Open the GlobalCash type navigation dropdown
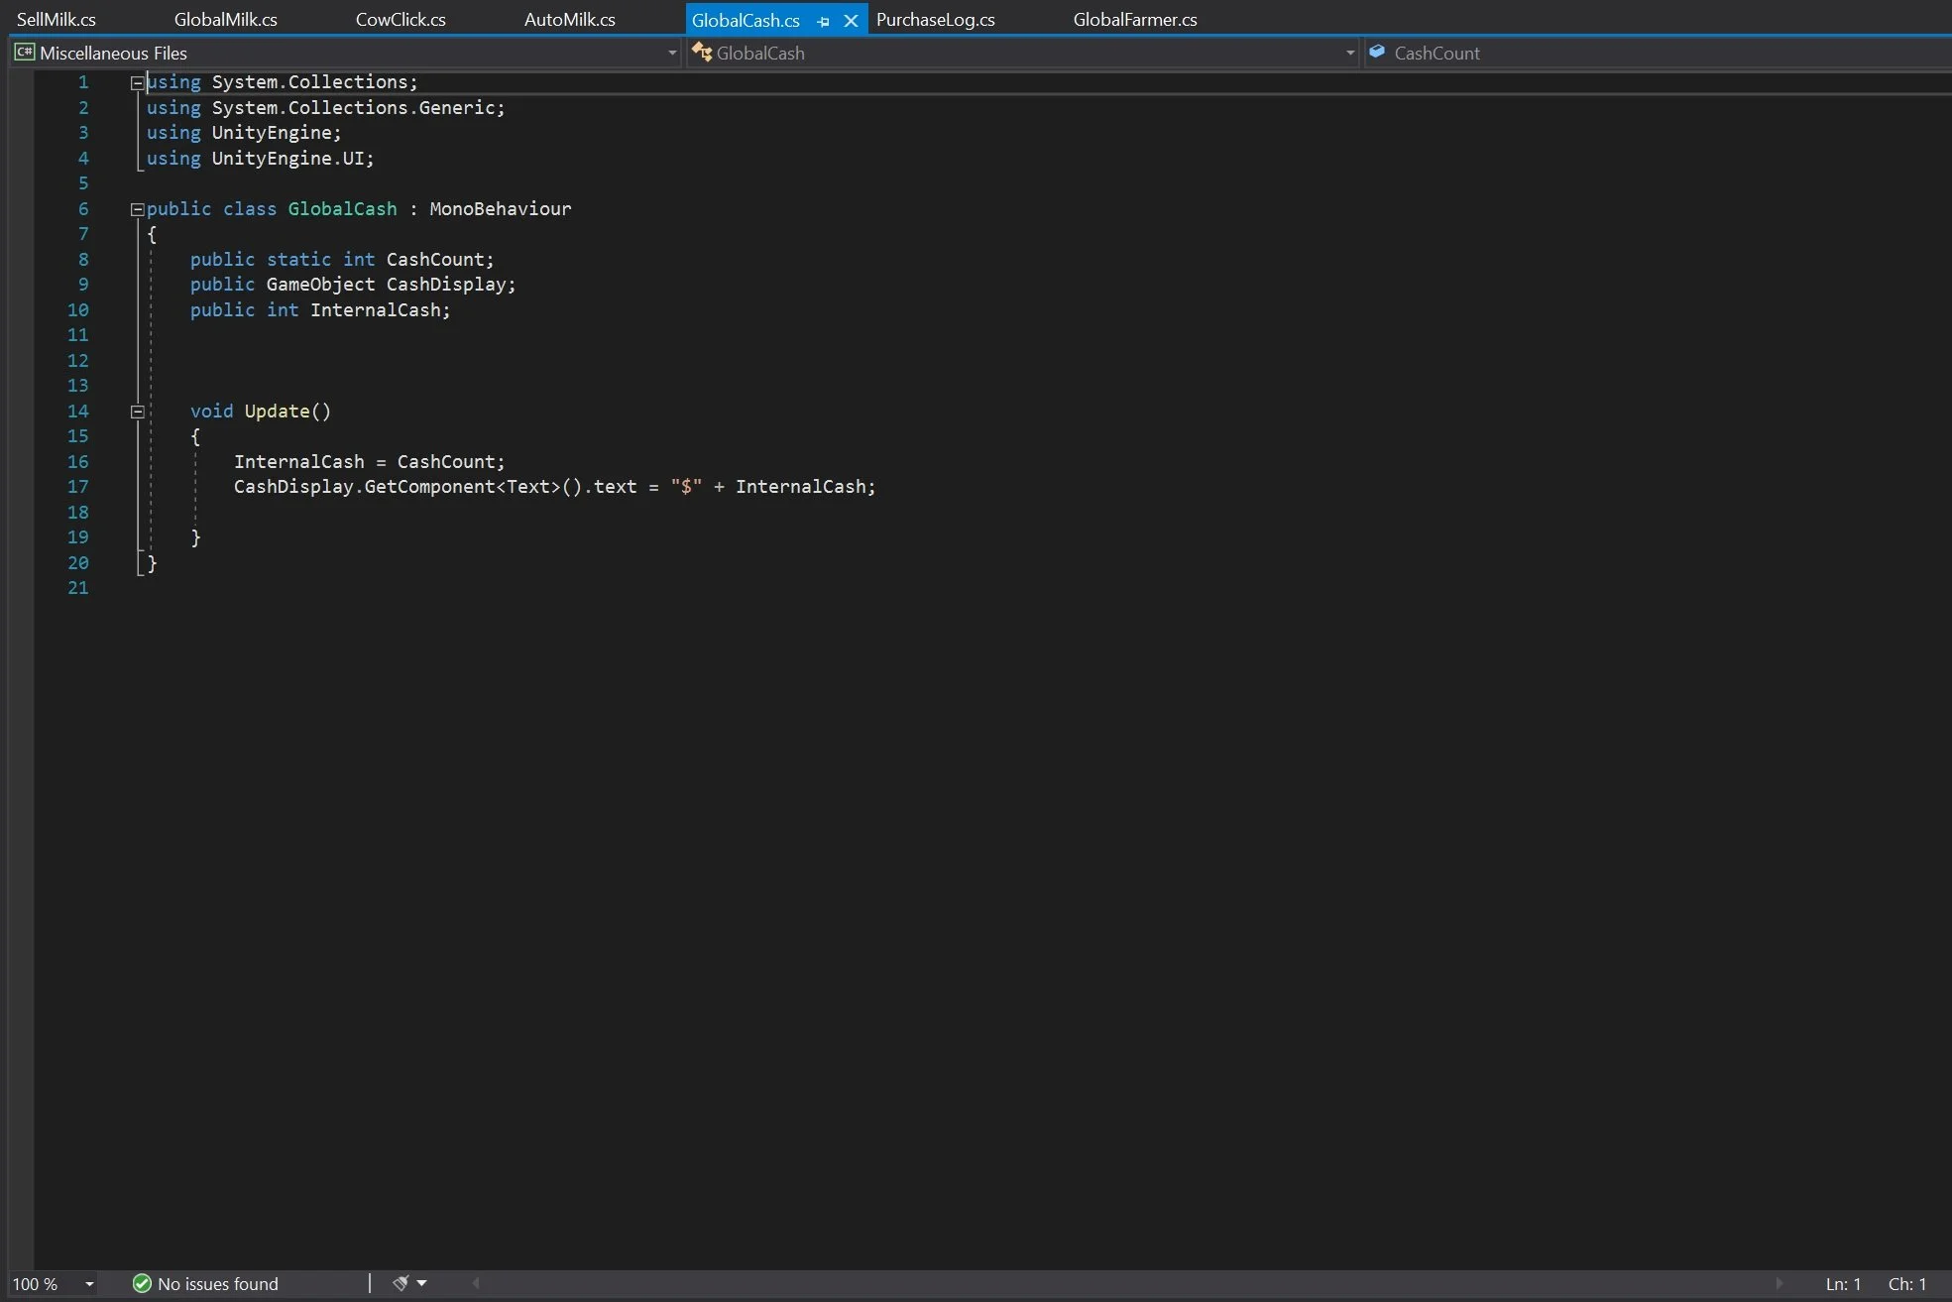This screenshot has width=1952, height=1302. click(1347, 53)
